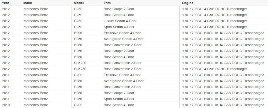The image size is (268, 108).
Task: Click the C250 Sport Sedan 4-Door cell
Action: click(140, 27)
